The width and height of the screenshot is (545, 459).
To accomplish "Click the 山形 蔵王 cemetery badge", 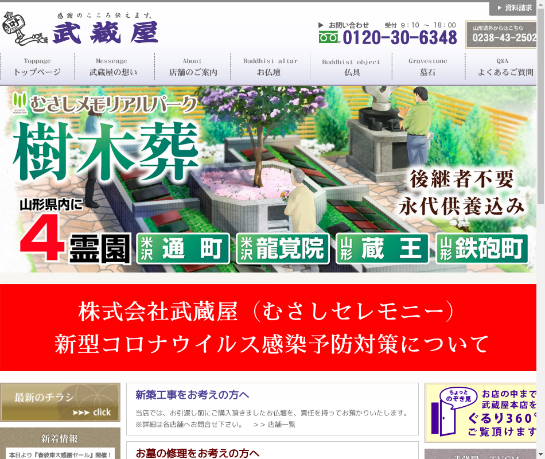I will tap(382, 248).
